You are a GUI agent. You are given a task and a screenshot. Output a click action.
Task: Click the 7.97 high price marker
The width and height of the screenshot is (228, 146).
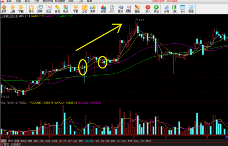click(141, 20)
